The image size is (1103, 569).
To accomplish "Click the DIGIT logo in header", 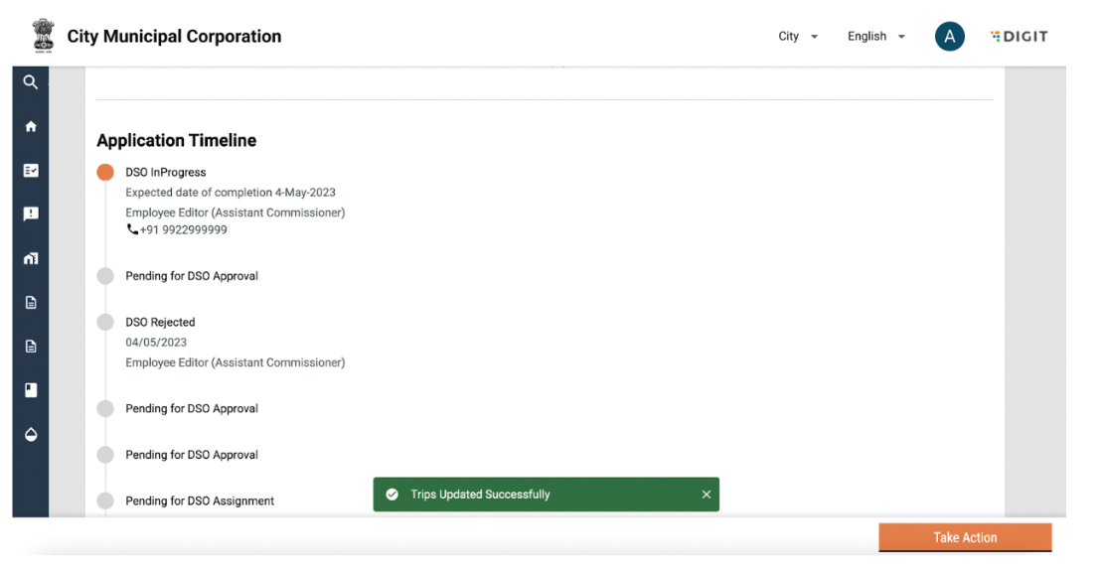I will click(x=1019, y=37).
